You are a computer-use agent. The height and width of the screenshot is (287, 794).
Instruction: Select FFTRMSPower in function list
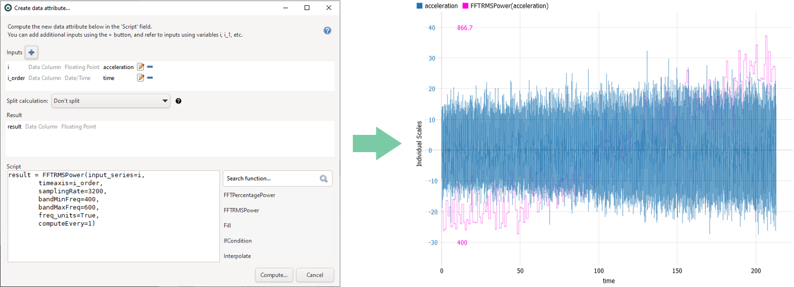(x=241, y=210)
